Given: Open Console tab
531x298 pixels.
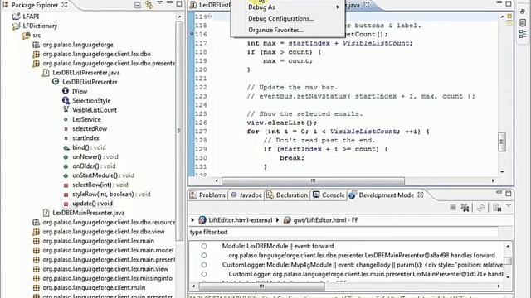Looking at the screenshot, I should point(329,195).
